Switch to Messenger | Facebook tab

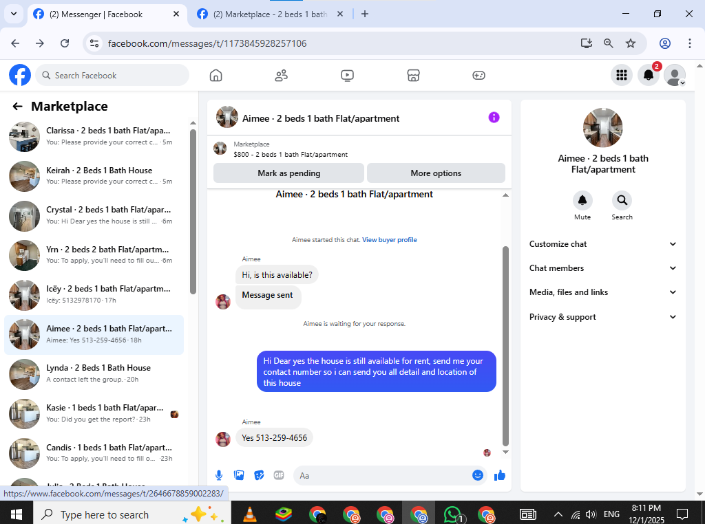click(107, 14)
